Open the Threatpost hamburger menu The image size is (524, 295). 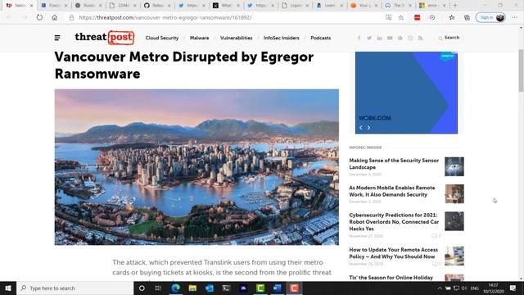pos(57,38)
